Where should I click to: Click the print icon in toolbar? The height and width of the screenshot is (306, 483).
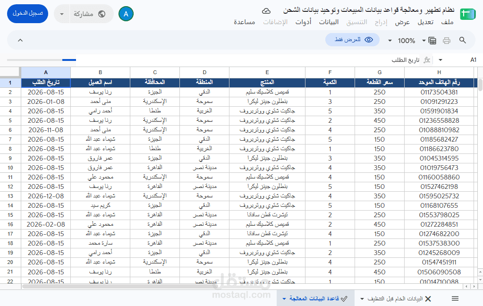click(x=446, y=40)
